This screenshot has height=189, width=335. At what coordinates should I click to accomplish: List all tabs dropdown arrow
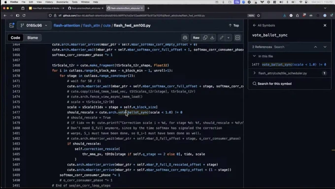pyautogui.click(x=325, y=8)
